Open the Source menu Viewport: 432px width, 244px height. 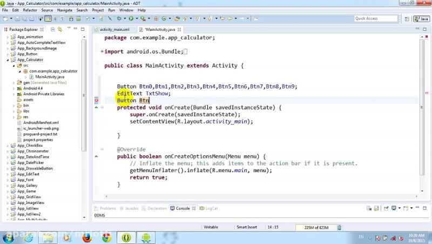(47, 10)
